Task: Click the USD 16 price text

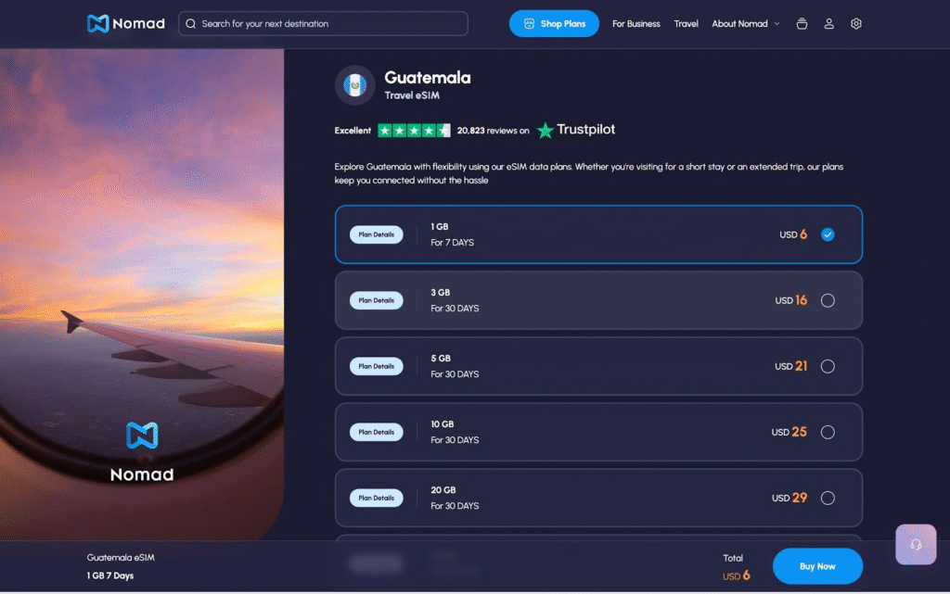Action: [790, 300]
